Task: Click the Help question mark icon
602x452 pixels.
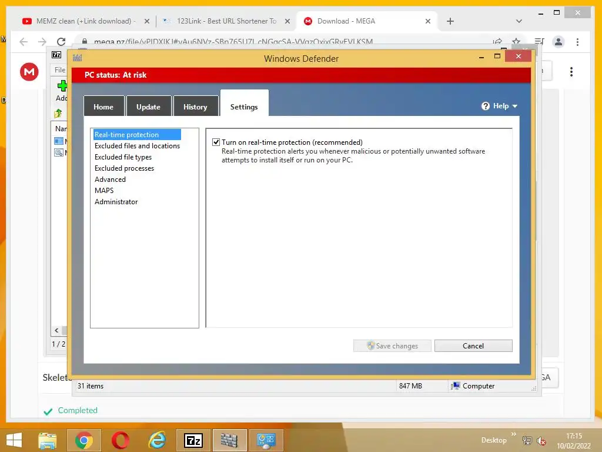Action: pyautogui.click(x=485, y=106)
